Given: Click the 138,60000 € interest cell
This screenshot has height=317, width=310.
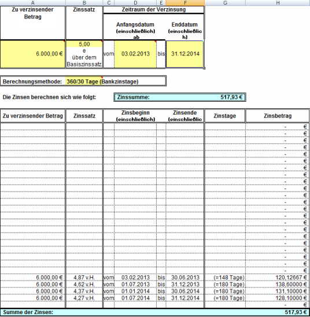Looking at the screenshot, I should pyautogui.click(x=278, y=284).
